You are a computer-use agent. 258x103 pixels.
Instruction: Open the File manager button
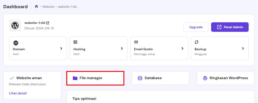click(x=95, y=78)
